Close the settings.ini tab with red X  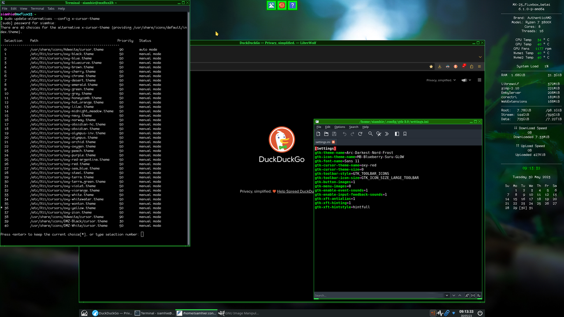coord(334,142)
